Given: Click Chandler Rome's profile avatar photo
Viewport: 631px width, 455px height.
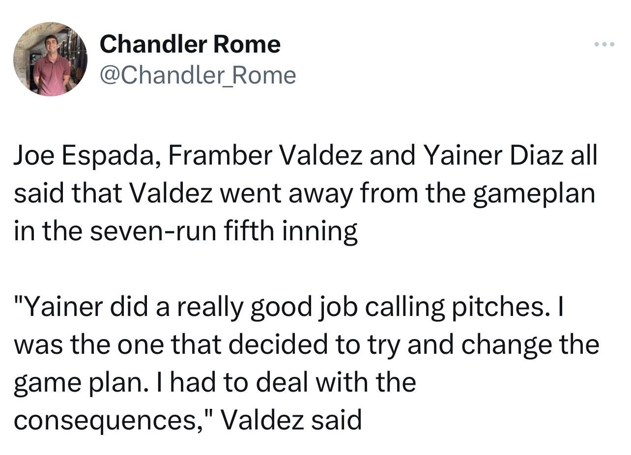Looking at the screenshot, I should pos(51,59).
